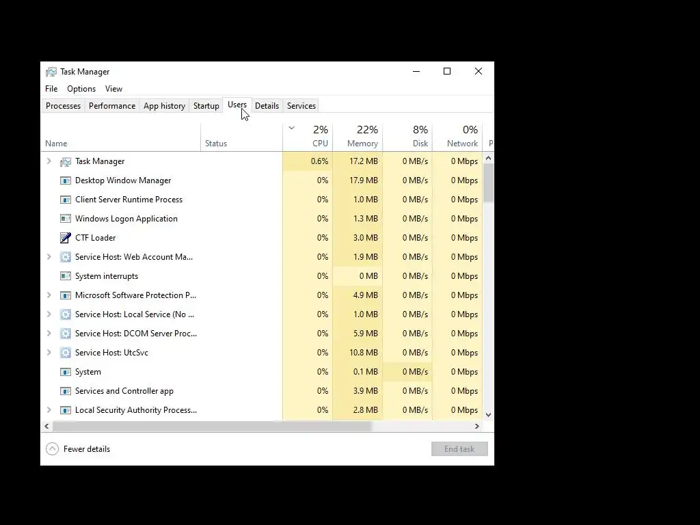Select the System interrupts process name
Image resolution: width=700 pixels, height=525 pixels.
click(x=107, y=276)
